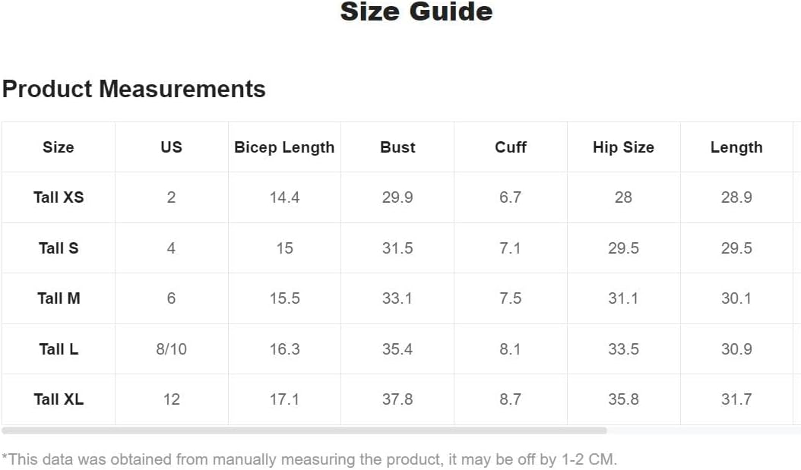
Task: Click the 8/10 US size cell
Action: [x=172, y=349]
